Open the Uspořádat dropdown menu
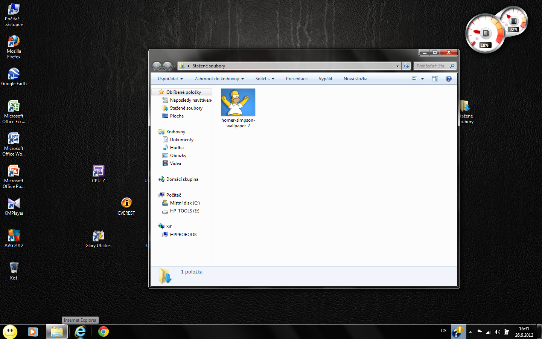The image size is (542, 339). [x=170, y=79]
